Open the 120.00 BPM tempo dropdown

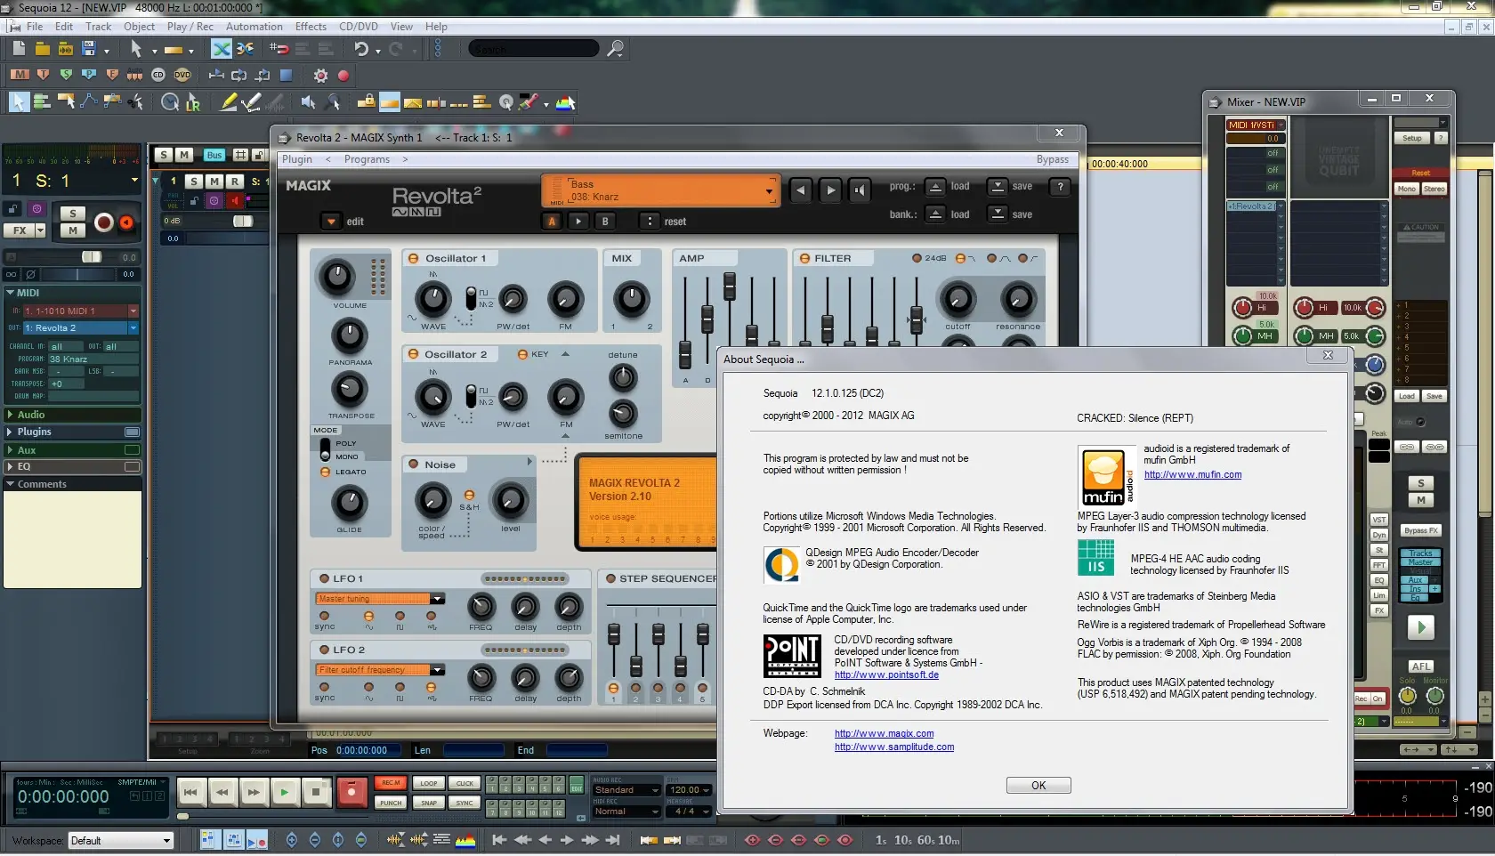[690, 790]
